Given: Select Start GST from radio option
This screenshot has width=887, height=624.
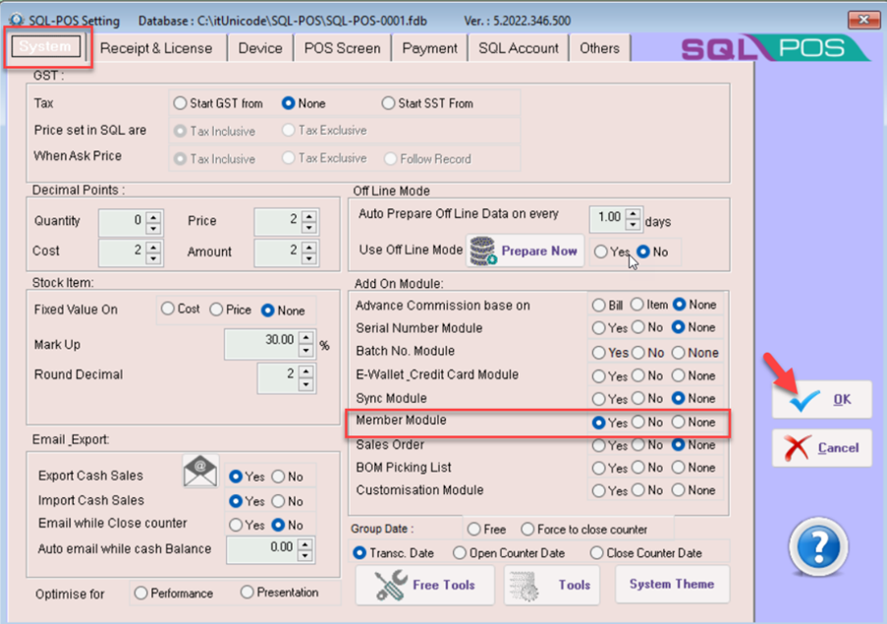Looking at the screenshot, I should [180, 103].
